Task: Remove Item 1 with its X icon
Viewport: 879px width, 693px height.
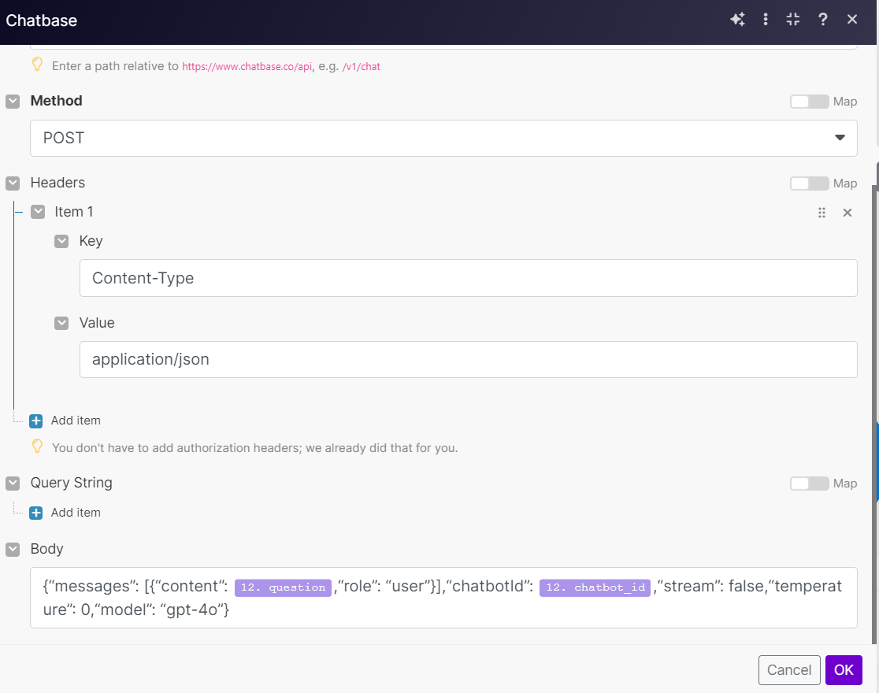Action: (847, 213)
